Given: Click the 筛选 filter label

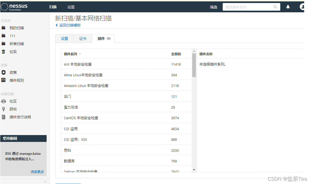Looking at the screenshot, I should (x=214, y=7).
